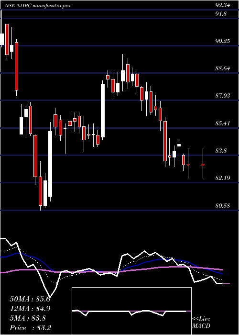Click the <<Live MACD label
This screenshot has width=239, height=335.
pos(201,323)
